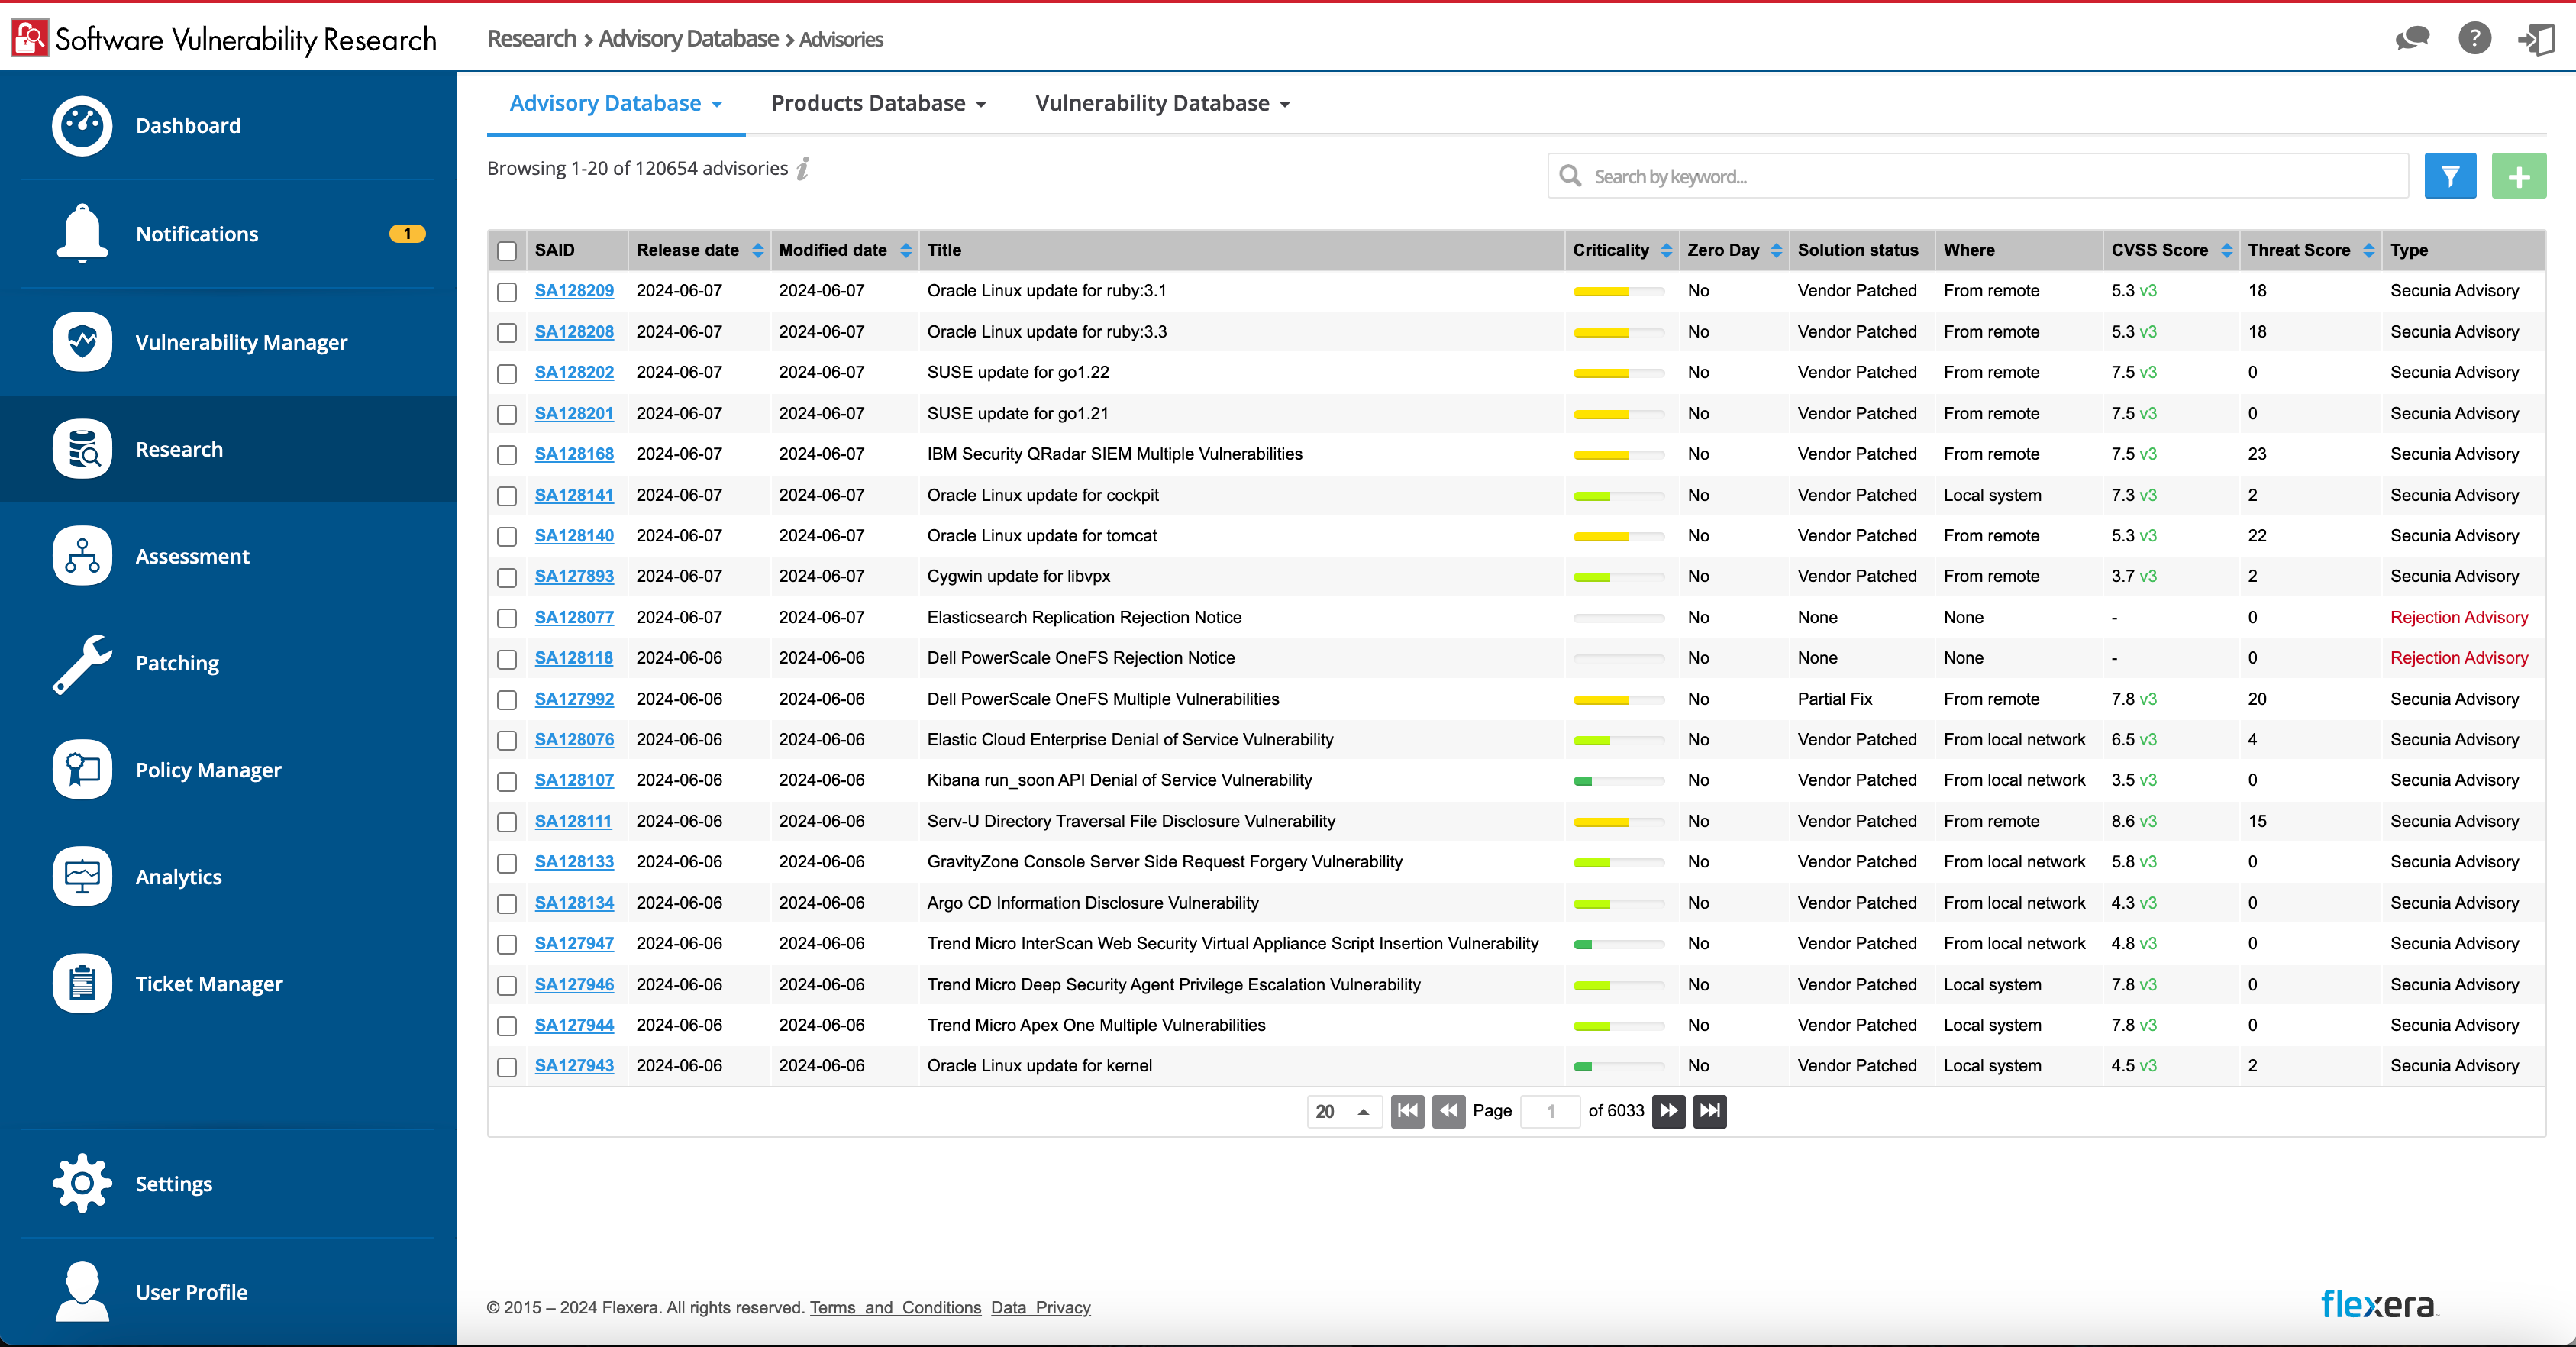Image resolution: width=2576 pixels, height=1347 pixels.
Task: Click the green plus icon to add
Action: (x=2519, y=175)
